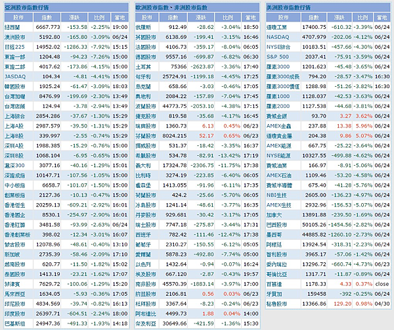The height and width of the screenshot is (330, 394).
Task: Open the 費城半導體 index link
Action: [x=279, y=185]
